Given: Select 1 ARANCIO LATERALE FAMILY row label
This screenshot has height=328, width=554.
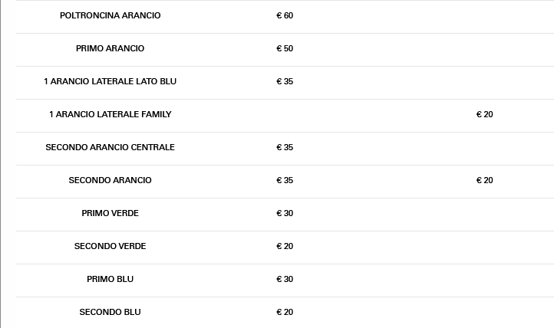Looking at the screenshot, I should (x=110, y=114).
